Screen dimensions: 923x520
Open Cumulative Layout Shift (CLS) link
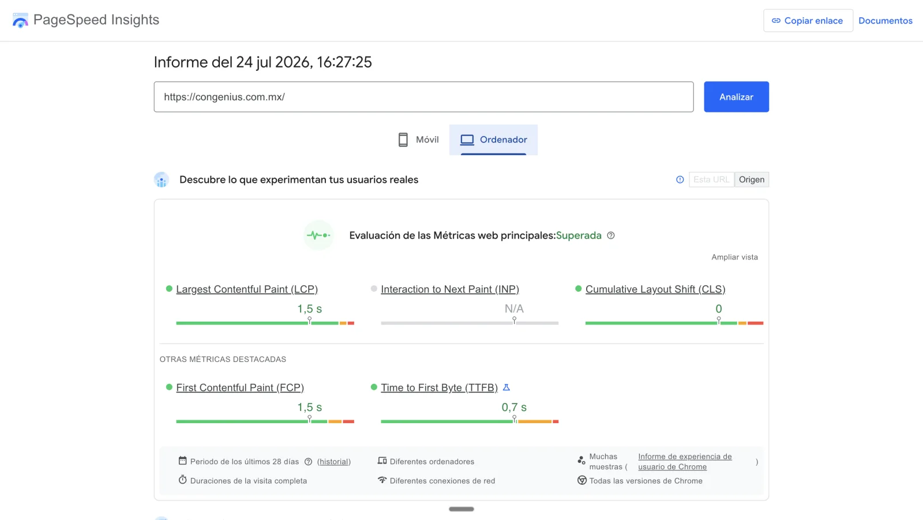pyautogui.click(x=655, y=289)
